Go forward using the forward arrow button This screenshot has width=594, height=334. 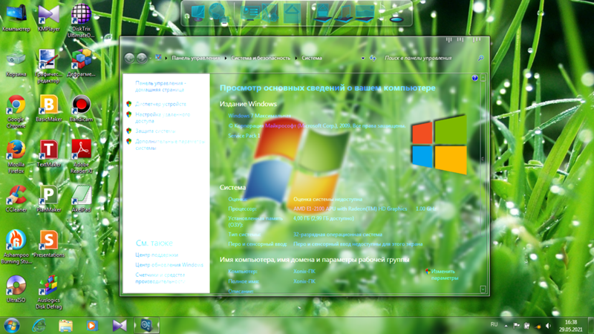(x=142, y=58)
